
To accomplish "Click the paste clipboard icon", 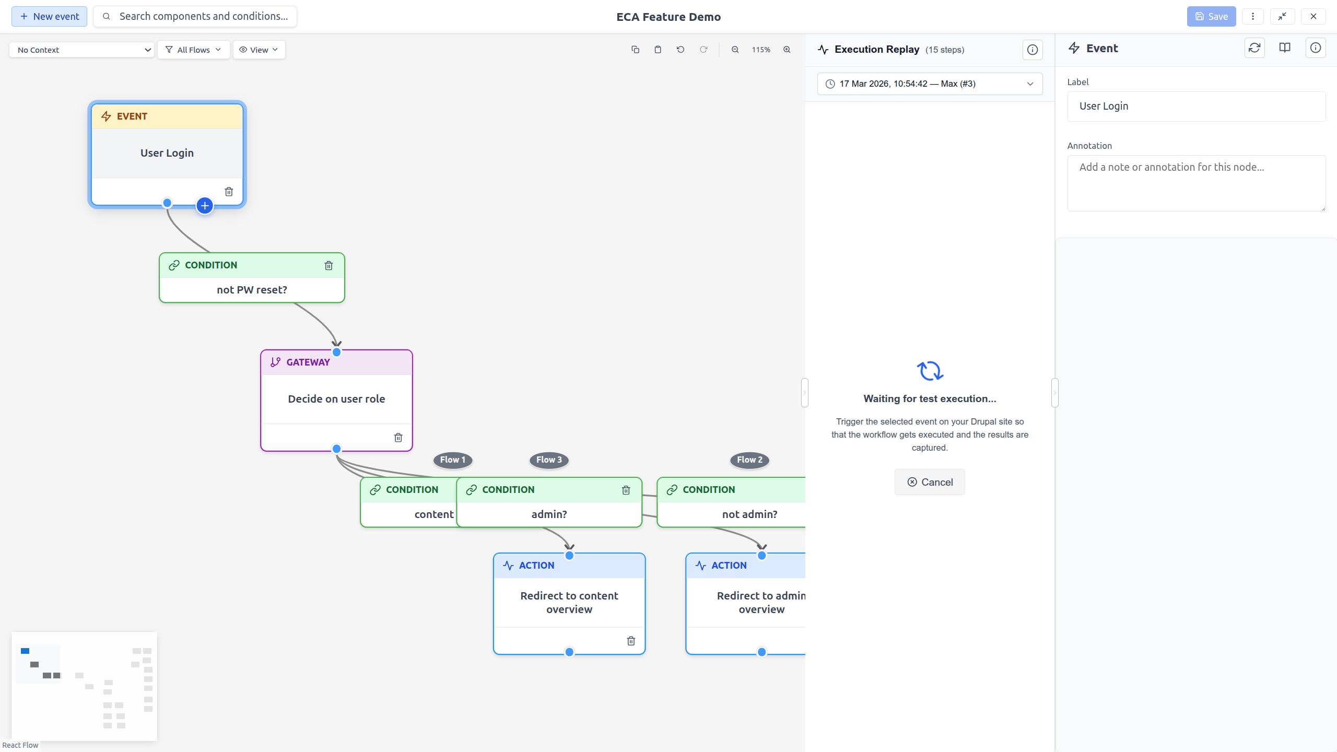I will click(x=658, y=50).
